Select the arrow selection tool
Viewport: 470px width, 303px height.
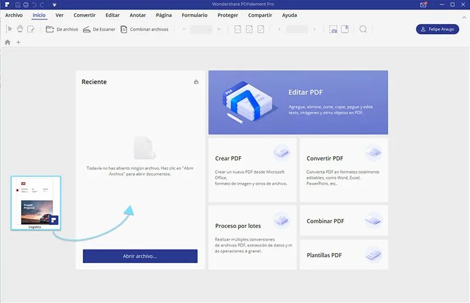tap(9, 29)
